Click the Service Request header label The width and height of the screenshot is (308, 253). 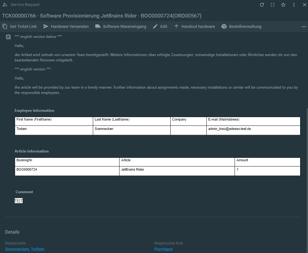(x=25, y=5)
